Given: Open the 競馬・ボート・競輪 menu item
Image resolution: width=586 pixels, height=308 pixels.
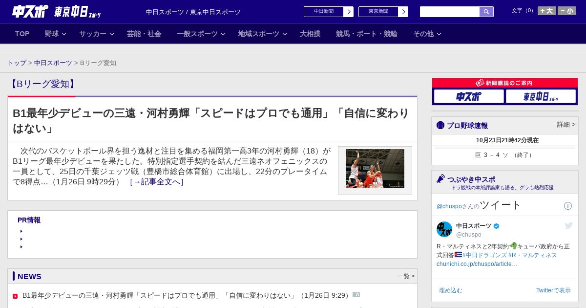Looking at the screenshot, I should 367,34.
